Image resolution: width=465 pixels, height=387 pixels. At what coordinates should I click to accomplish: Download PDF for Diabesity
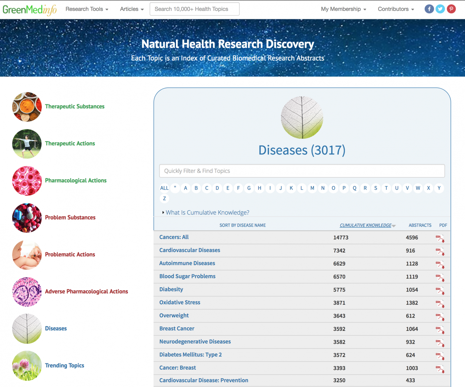pyautogui.click(x=440, y=291)
